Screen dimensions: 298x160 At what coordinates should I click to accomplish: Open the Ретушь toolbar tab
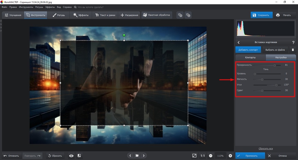pyautogui.click(x=59, y=15)
